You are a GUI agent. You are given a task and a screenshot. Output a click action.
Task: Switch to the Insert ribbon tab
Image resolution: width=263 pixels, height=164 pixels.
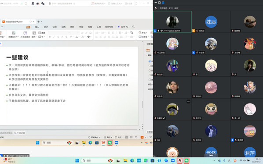point(37,27)
